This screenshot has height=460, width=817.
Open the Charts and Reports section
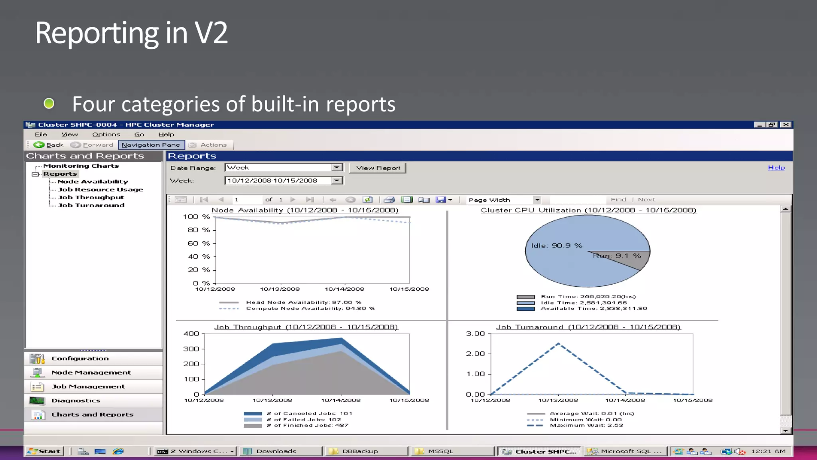[94, 414]
